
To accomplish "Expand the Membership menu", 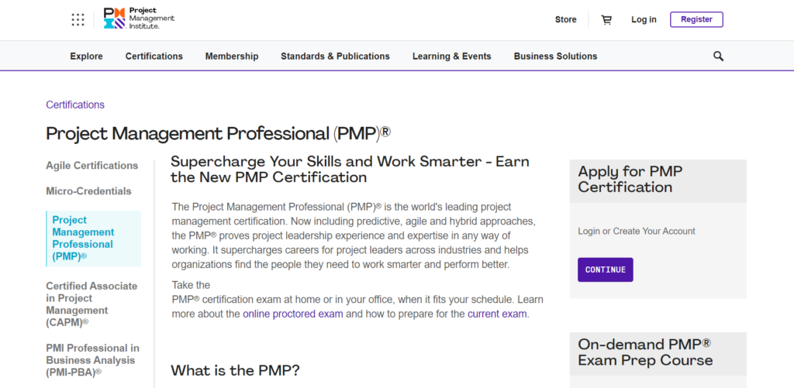I will click(232, 57).
